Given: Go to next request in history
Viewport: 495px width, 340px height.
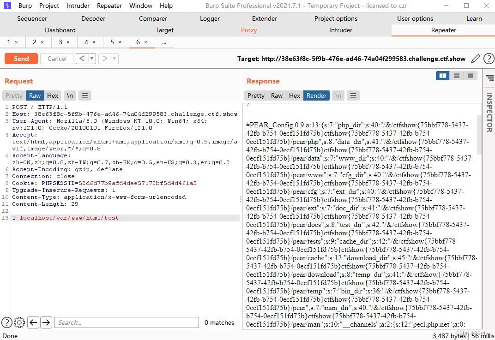Looking at the screenshot, I should [104, 58].
